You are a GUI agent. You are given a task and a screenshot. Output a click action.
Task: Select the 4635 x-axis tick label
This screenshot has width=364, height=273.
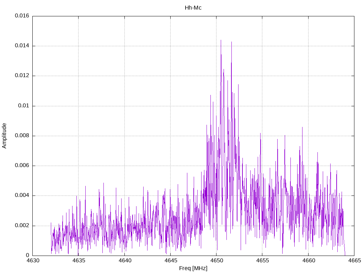click(x=78, y=261)
